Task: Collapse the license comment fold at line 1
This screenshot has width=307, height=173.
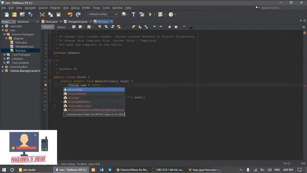Action: [x=50, y=33]
